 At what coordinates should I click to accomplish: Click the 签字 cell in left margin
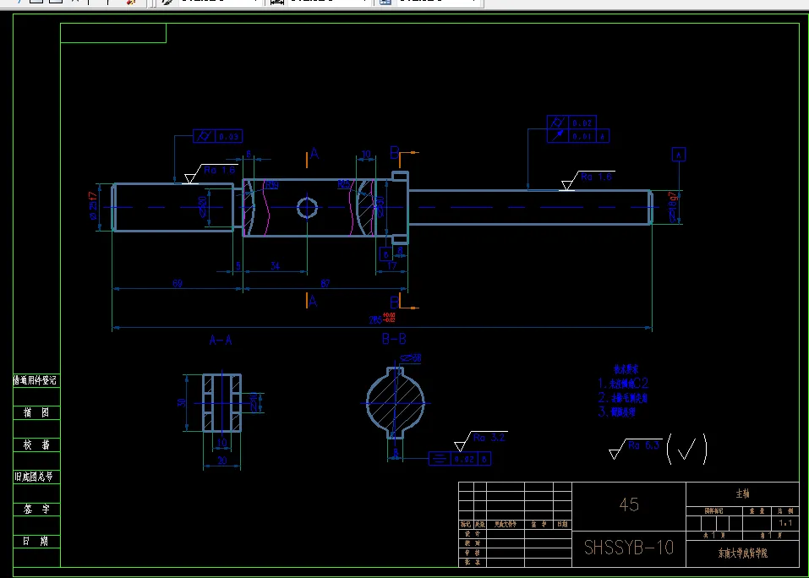pos(36,510)
